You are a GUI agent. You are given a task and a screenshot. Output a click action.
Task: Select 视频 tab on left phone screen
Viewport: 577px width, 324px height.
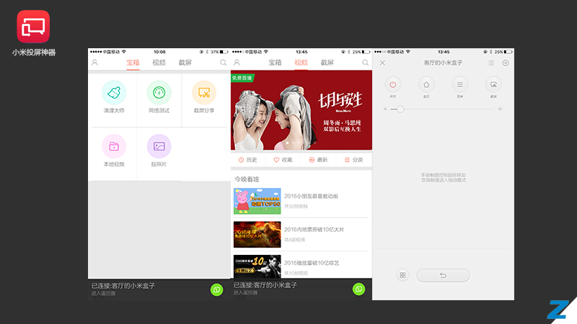tap(159, 63)
